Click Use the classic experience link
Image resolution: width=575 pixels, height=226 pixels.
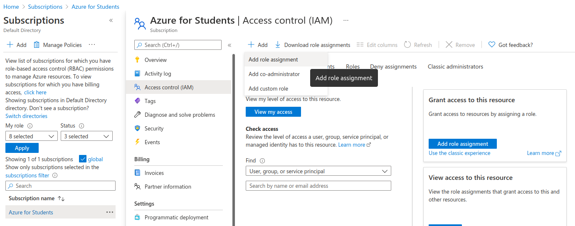tap(459, 153)
